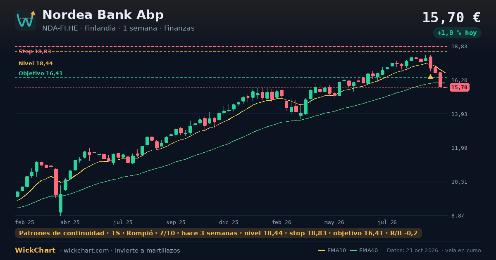The height and width of the screenshot is (260, 496).
Task: Click the sep 25 date axis label
Action: [176, 222]
